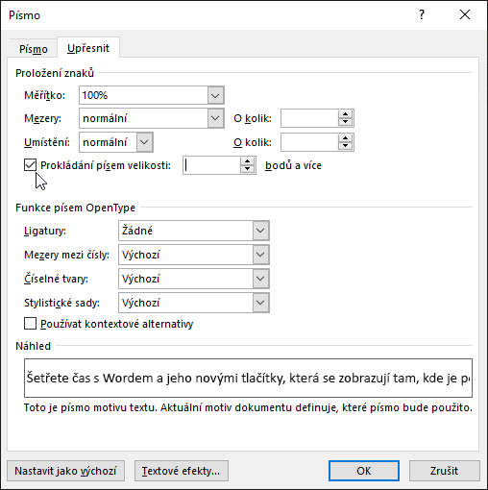Viewport: 488px width, 490px height.
Task: Expand the Mezery spacing dropdown
Action: 215,118
